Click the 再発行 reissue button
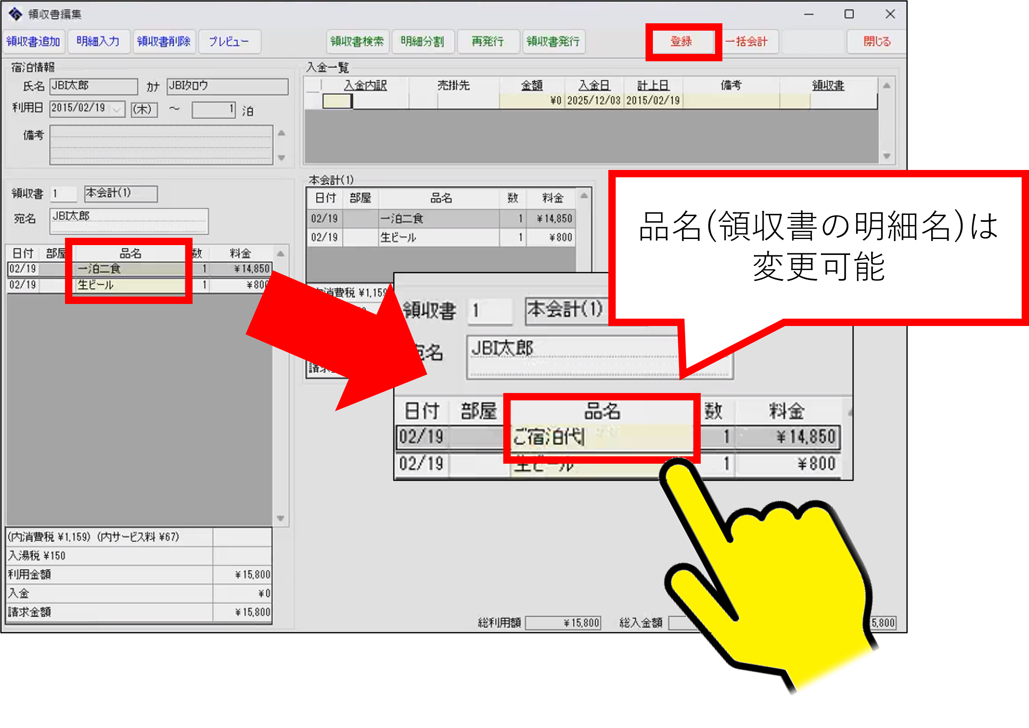Image resolution: width=1029 pixels, height=728 pixels. (488, 42)
